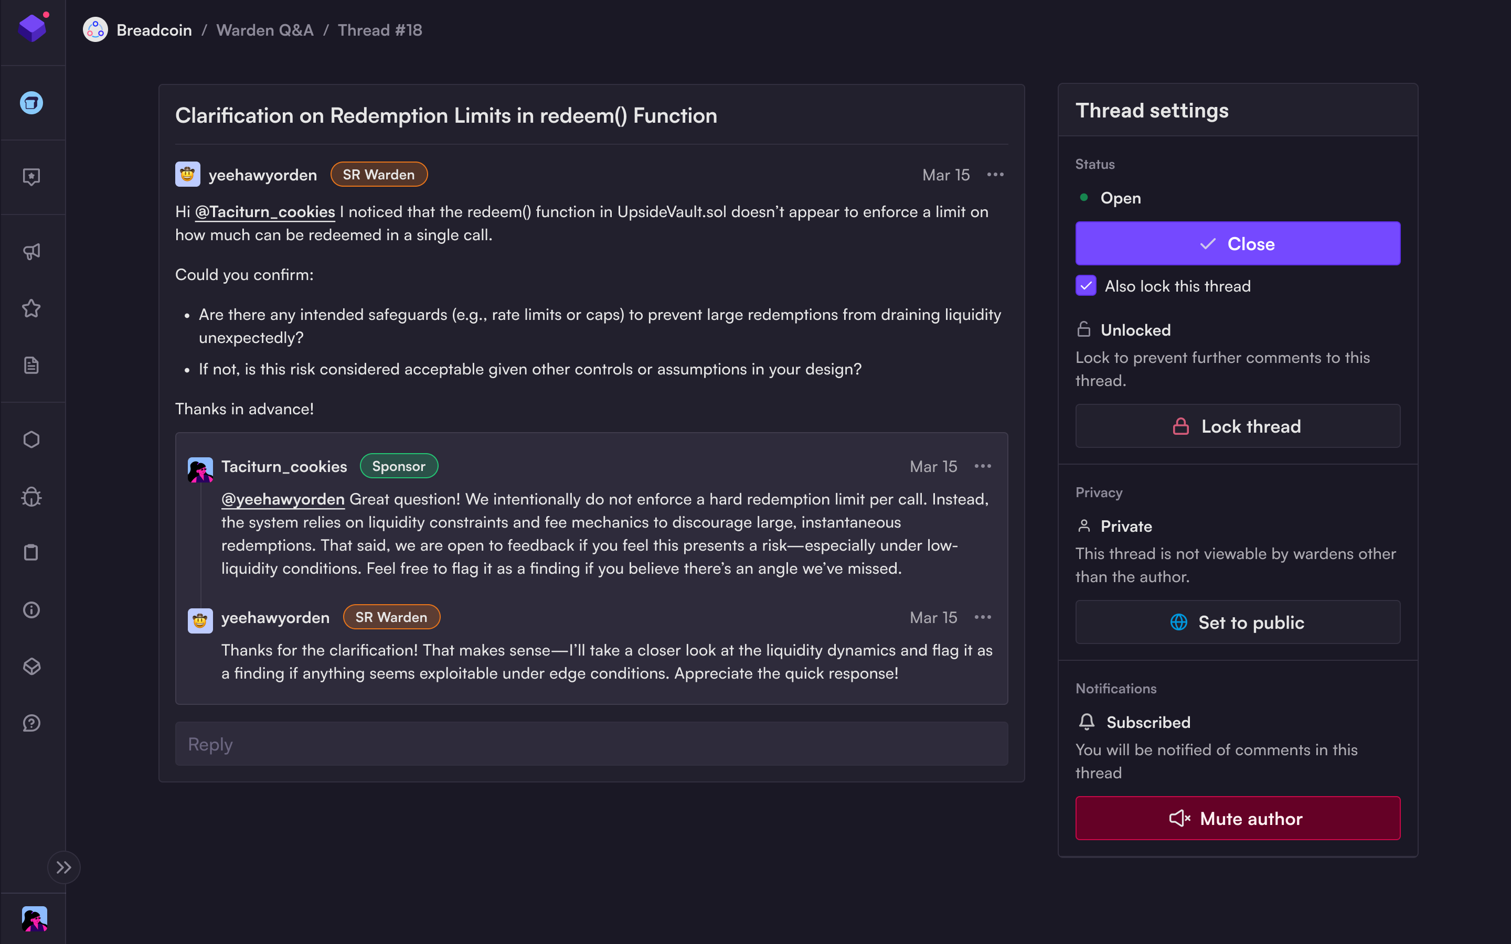Click the megaphone announcements sidebar icon
Screen dimensions: 1511x944
(x=31, y=252)
